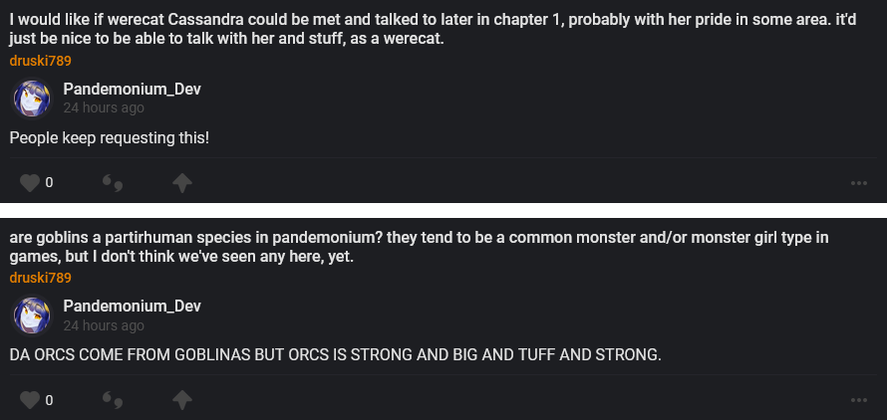The image size is (887, 420).
Task: Open druski789 profile under the goblins question
Action: (41, 278)
